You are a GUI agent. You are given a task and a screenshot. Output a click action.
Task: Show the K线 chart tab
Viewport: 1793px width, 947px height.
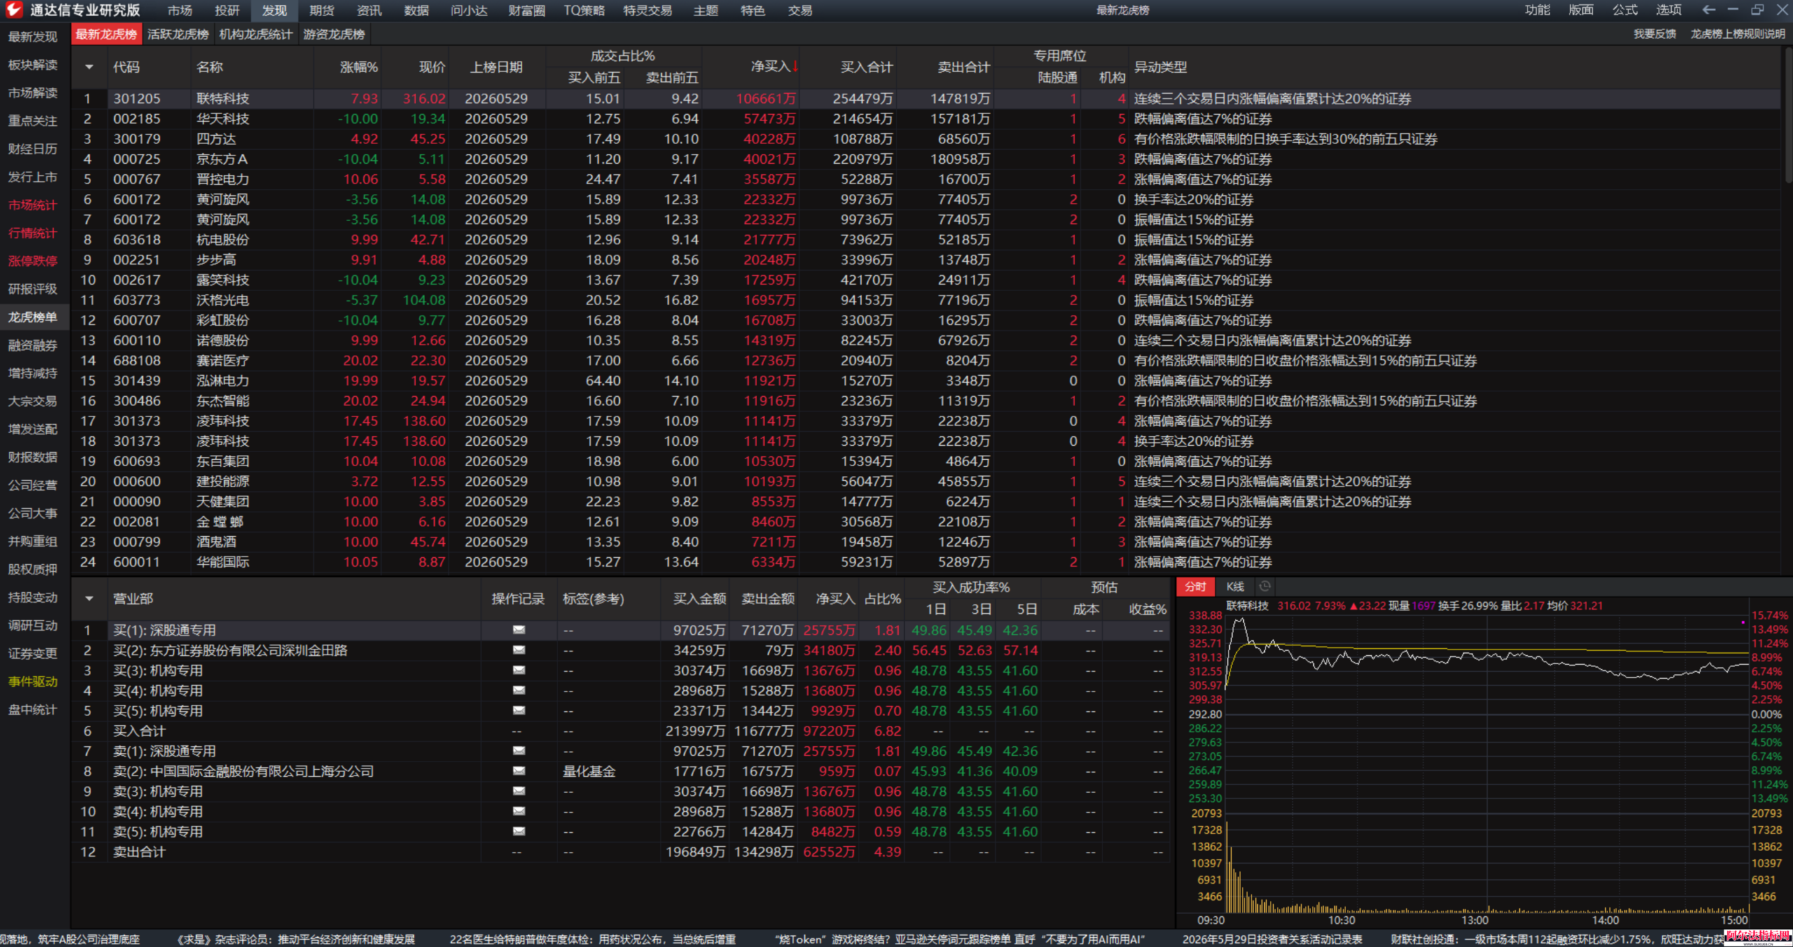point(1235,587)
